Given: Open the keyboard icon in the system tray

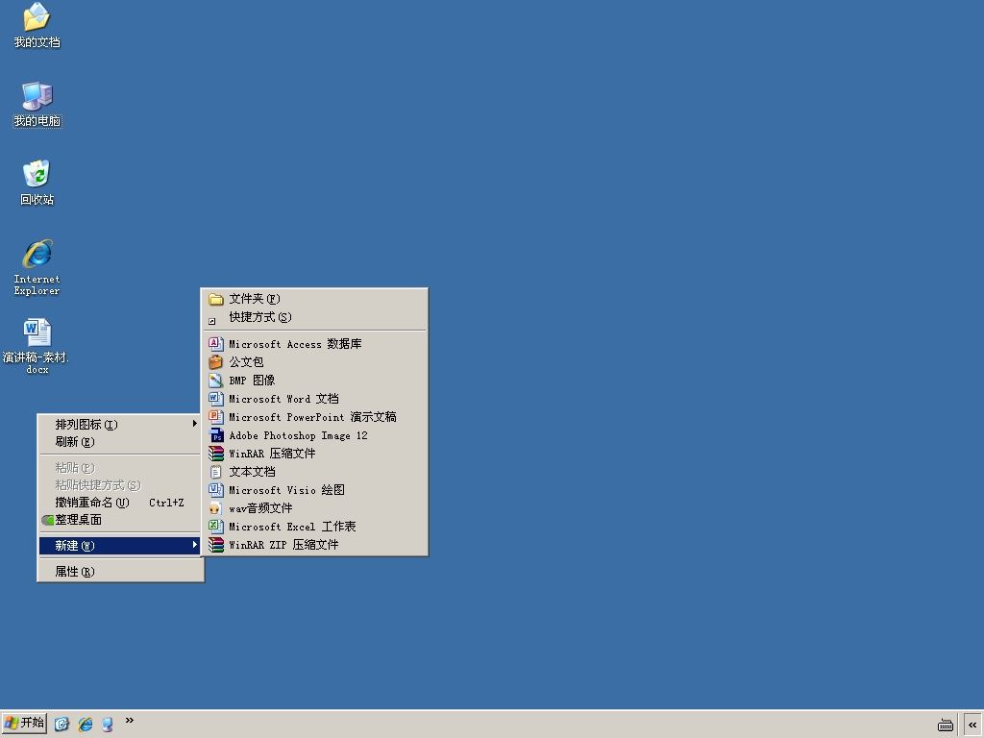Looking at the screenshot, I should coord(946,725).
